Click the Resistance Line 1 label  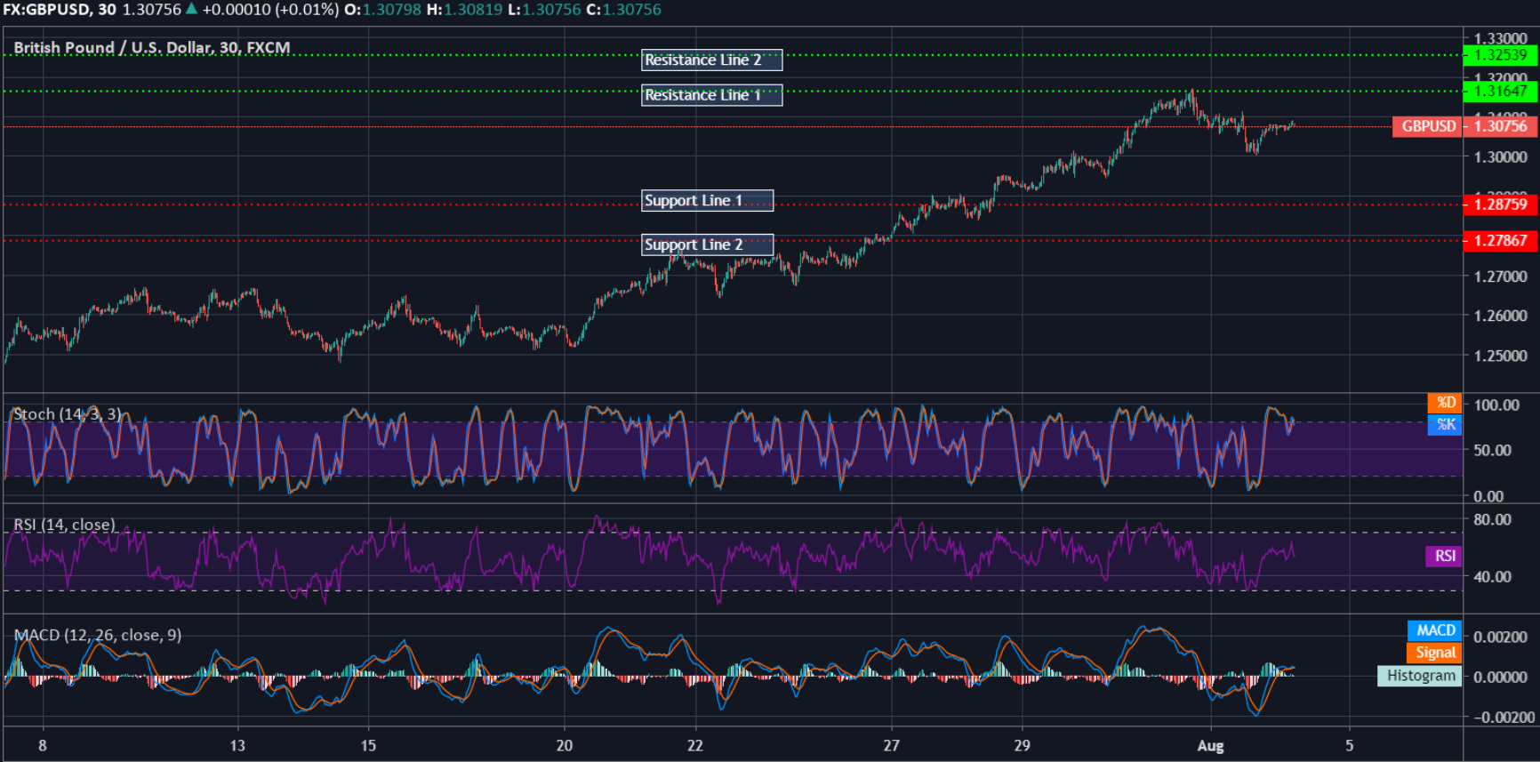tap(711, 95)
